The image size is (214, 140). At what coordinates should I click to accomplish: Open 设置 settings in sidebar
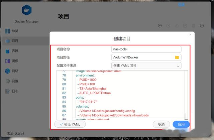pos(15,81)
